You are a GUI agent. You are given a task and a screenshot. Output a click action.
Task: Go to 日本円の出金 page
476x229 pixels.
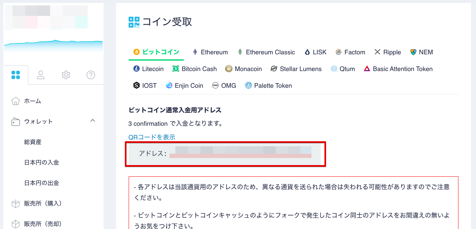(x=42, y=183)
